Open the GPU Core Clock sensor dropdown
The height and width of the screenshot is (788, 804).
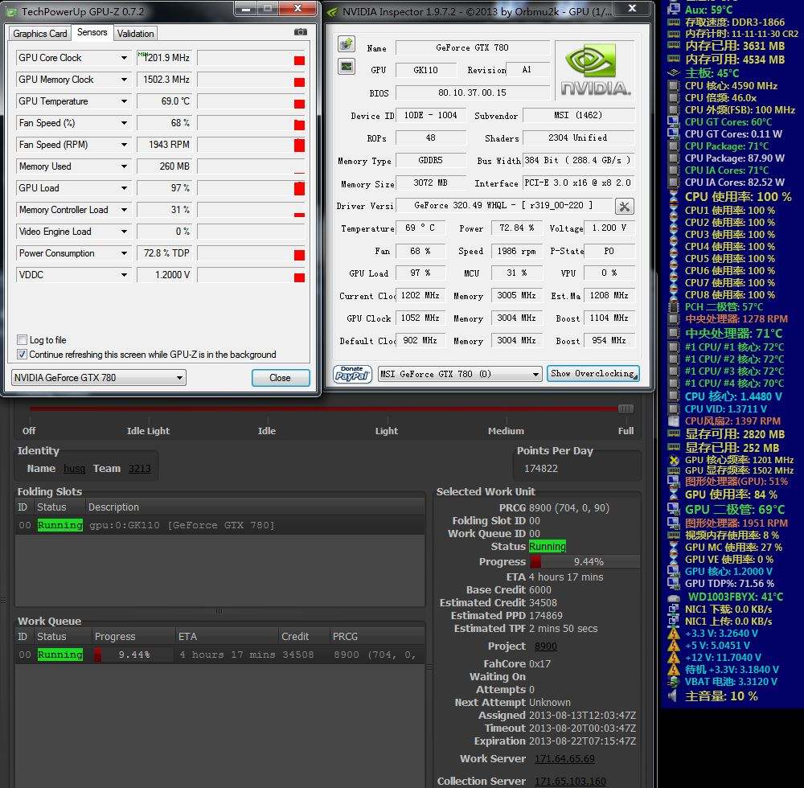(124, 58)
